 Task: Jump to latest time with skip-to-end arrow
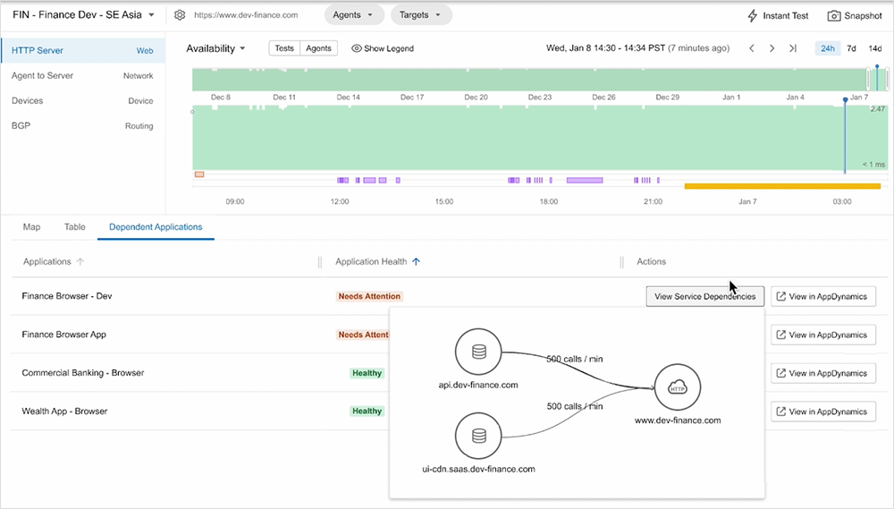tap(792, 48)
